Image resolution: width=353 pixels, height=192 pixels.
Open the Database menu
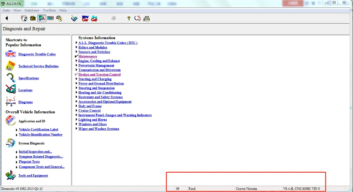point(32,10)
